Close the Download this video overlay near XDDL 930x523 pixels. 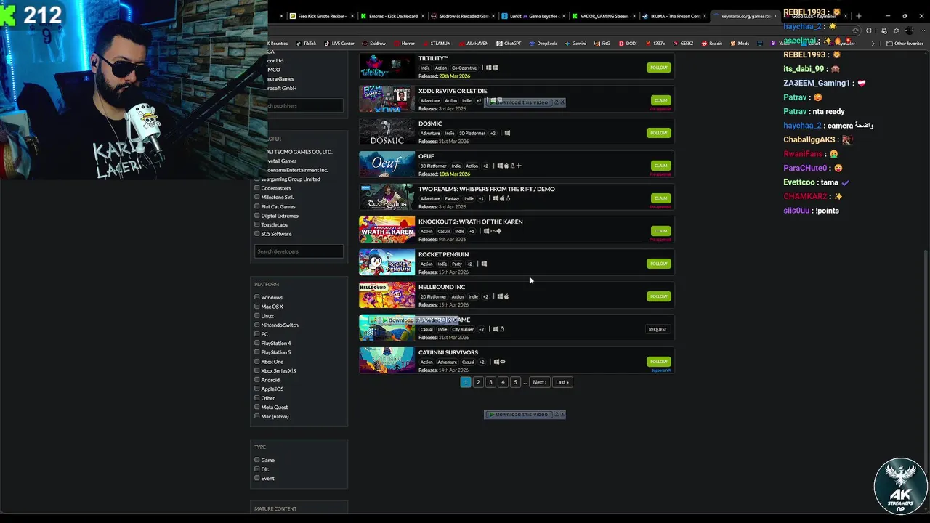562,102
